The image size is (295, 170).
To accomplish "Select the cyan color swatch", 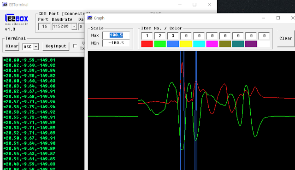I will click(x=199, y=44).
